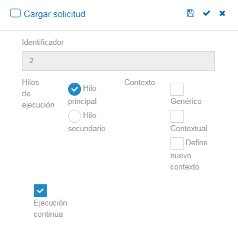
Task: Select the Hilo principal radio button
Action: (x=75, y=89)
